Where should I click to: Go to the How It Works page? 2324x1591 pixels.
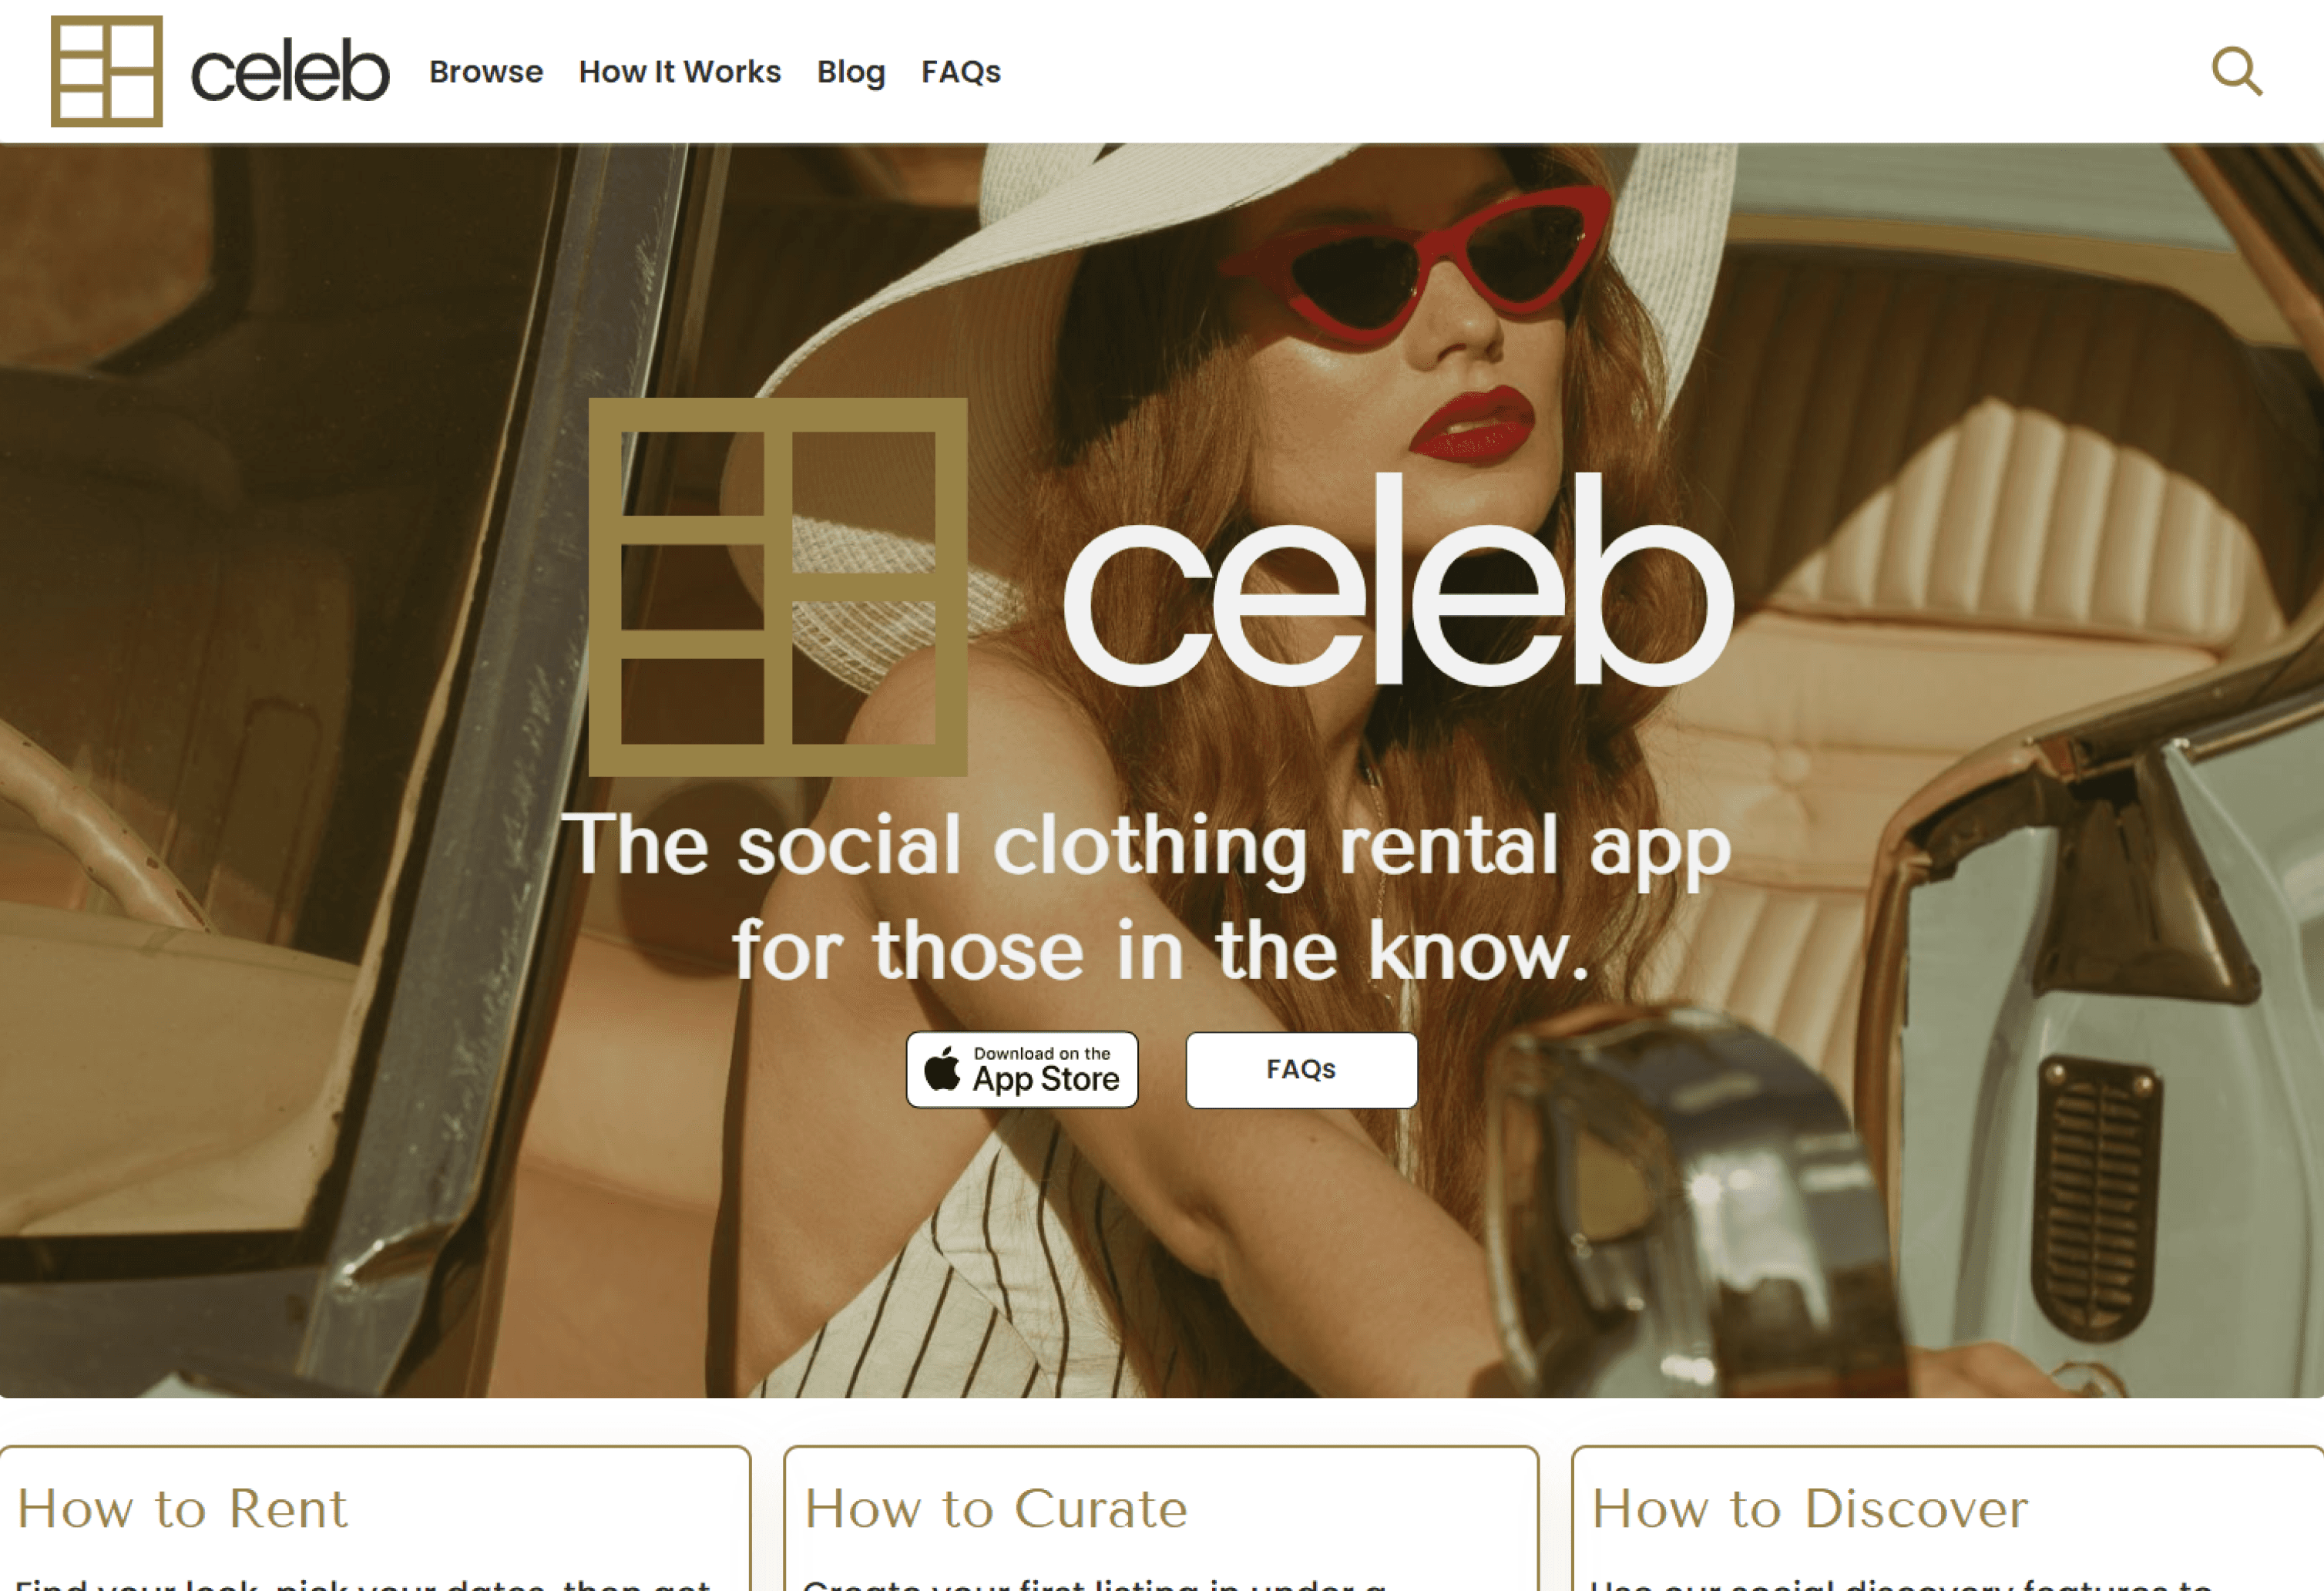pyautogui.click(x=680, y=72)
